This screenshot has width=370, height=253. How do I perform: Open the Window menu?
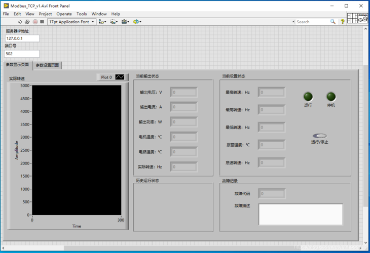coord(99,14)
